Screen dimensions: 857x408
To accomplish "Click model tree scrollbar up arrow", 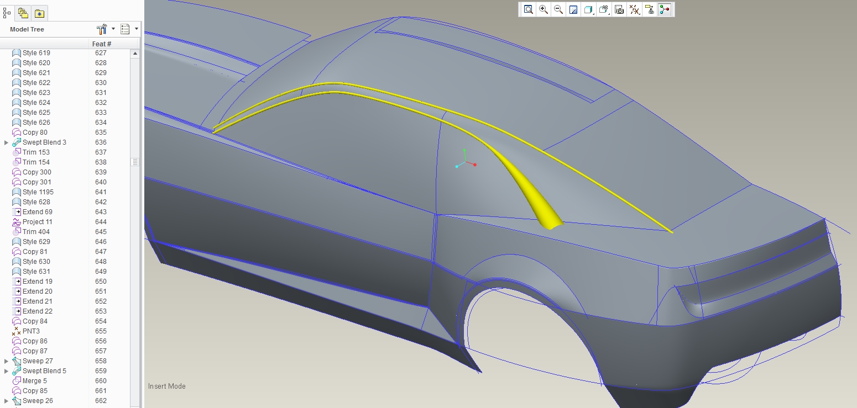I will coord(135,54).
